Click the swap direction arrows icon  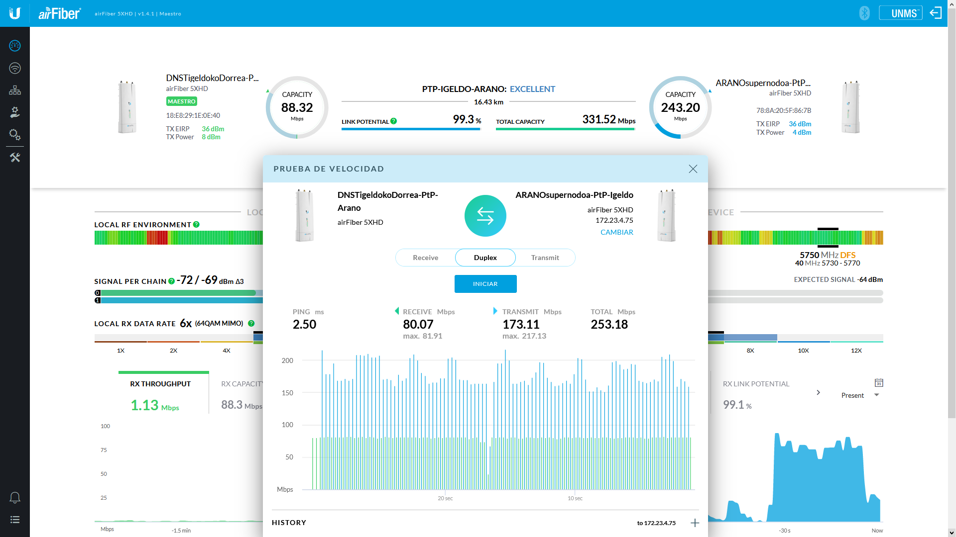click(485, 216)
